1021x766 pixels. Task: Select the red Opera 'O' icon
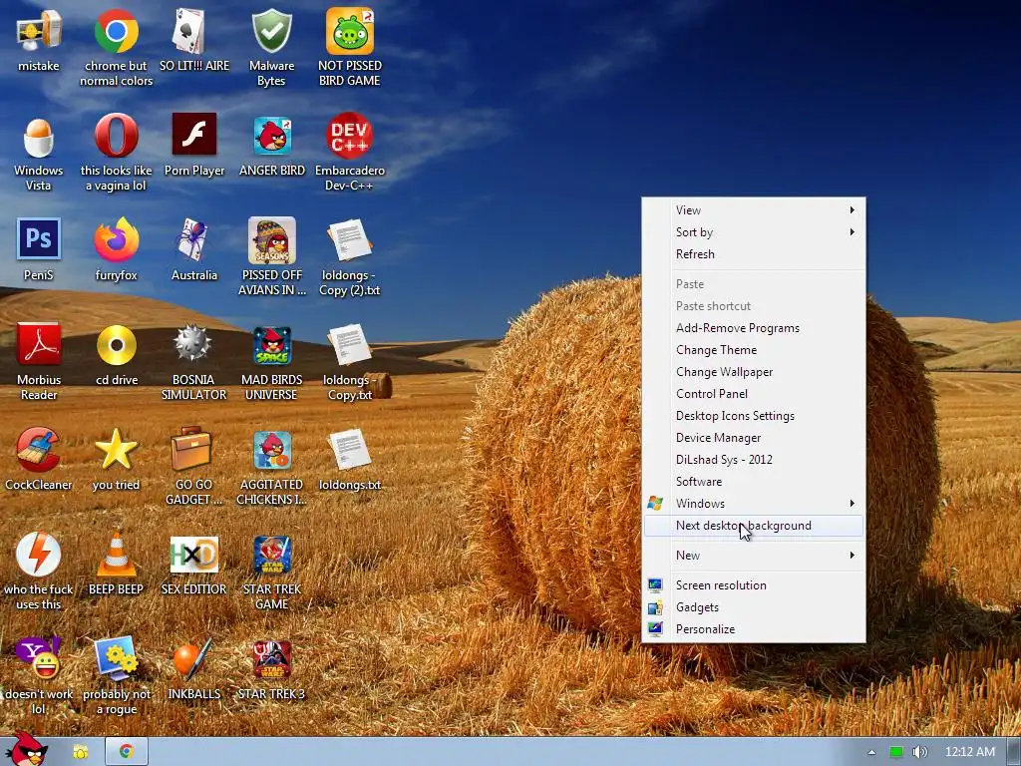pyautogui.click(x=116, y=136)
